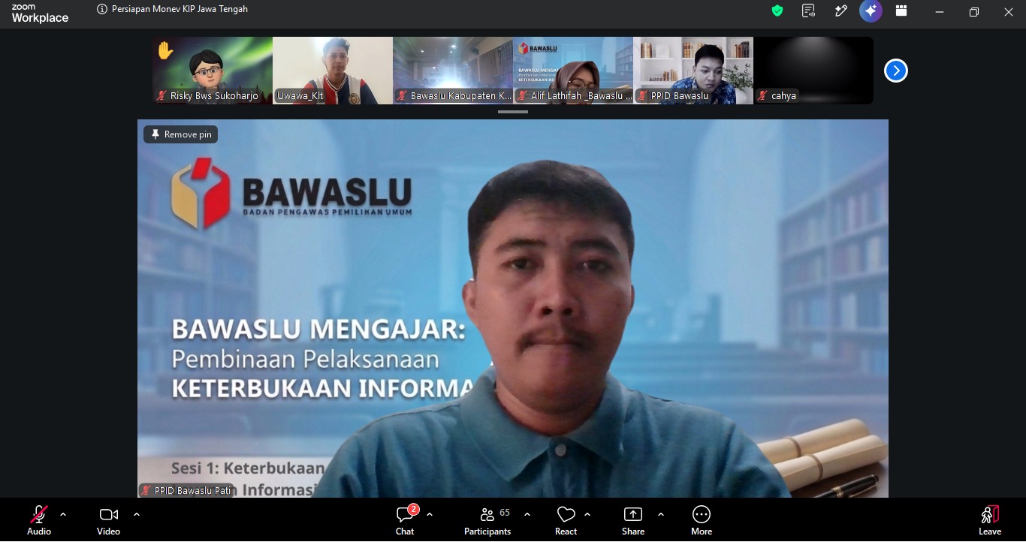Expand the participants options caret
The width and height of the screenshot is (1026, 542).
527,514
